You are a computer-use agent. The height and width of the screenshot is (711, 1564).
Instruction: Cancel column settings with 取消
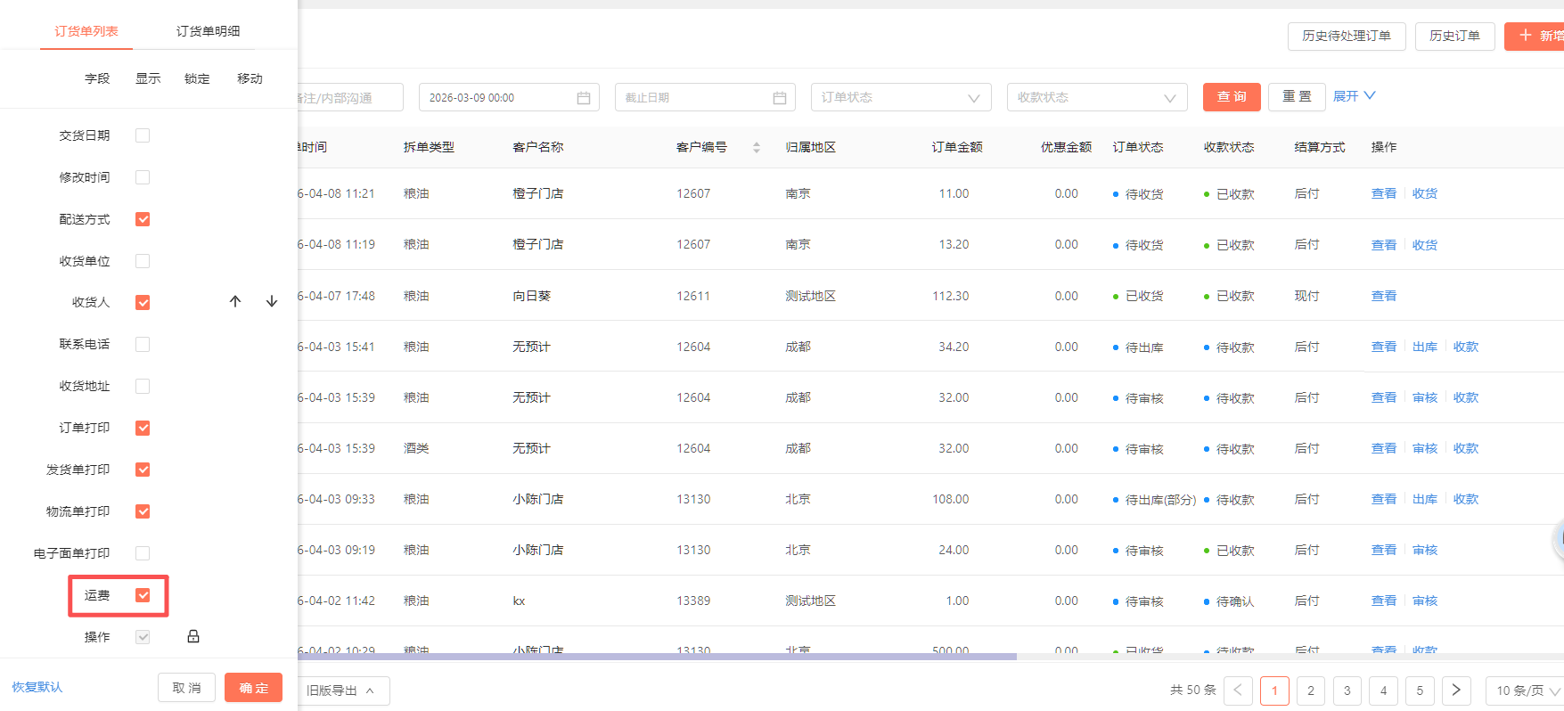point(187,688)
